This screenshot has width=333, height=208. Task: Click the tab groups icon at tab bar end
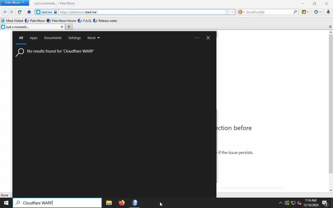[330, 27]
